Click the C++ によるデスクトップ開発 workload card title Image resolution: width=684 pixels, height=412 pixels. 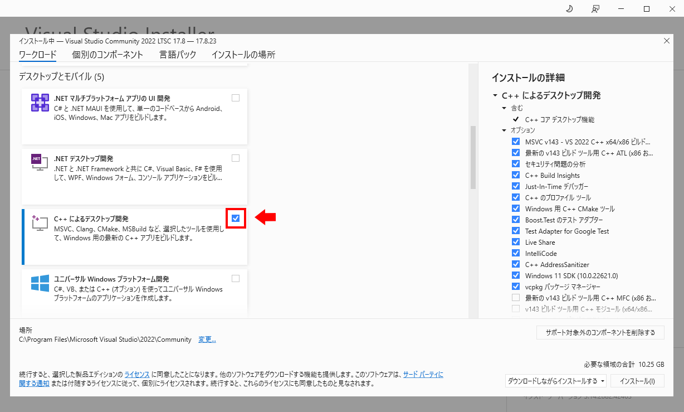pyautogui.click(x=91, y=219)
